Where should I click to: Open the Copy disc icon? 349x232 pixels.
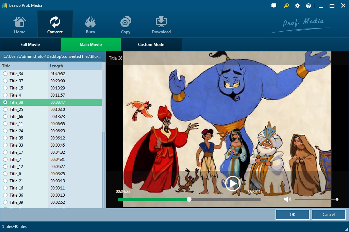point(126,22)
